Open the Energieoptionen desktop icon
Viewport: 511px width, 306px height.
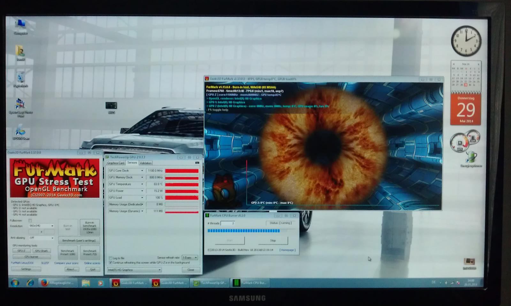point(471,159)
